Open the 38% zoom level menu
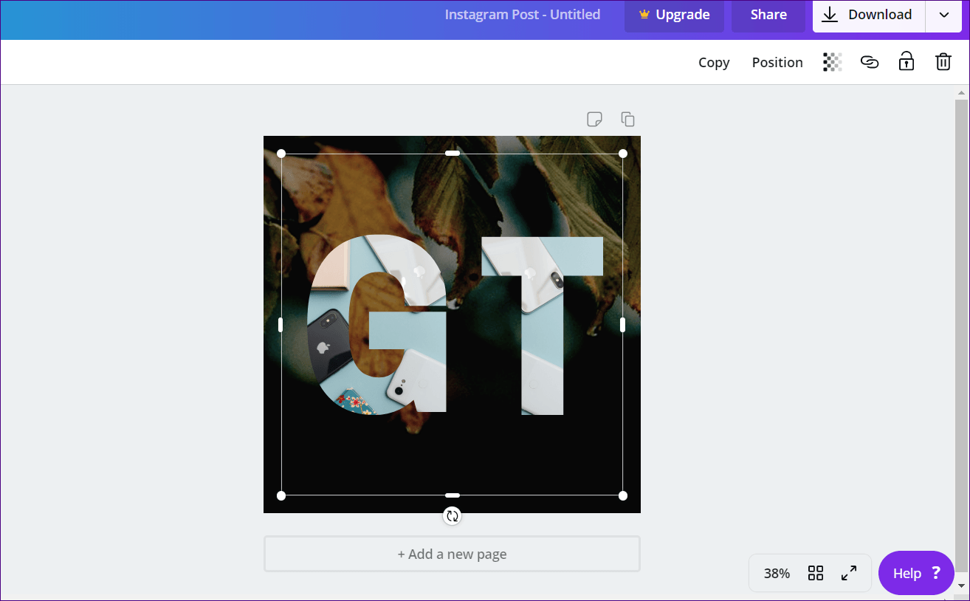Image resolution: width=970 pixels, height=601 pixels. (777, 573)
